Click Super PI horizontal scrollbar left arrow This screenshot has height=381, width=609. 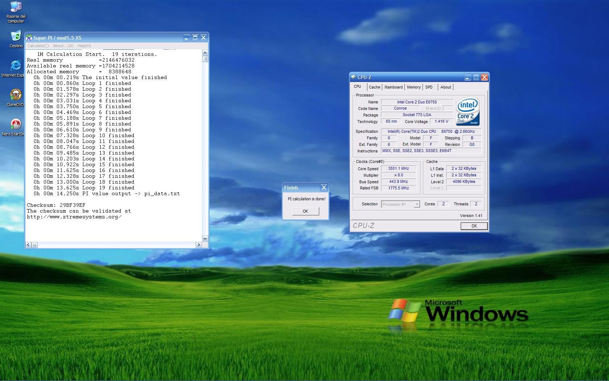[29, 245]
